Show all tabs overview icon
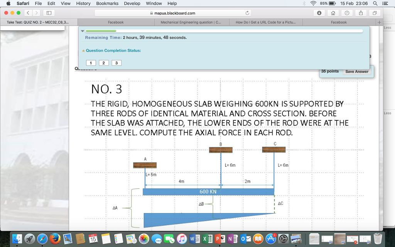 pyautogui.click(x=374, y=13)
